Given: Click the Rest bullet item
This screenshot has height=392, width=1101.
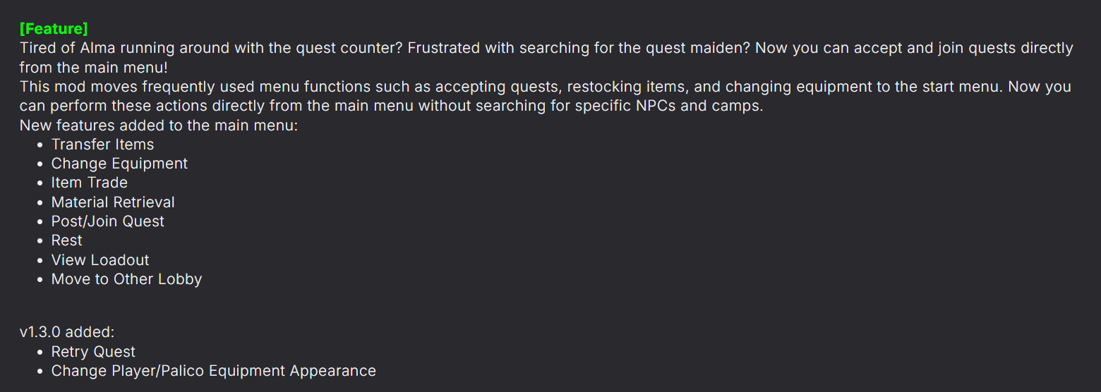Looking at the screenshot, I should pos(67,240).
